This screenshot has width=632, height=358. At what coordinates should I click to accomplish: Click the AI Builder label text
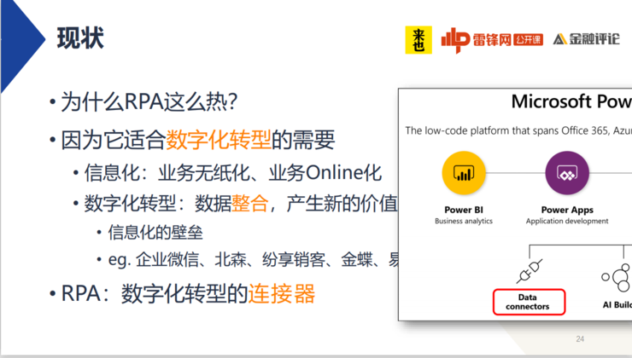[x=617, y=305]
